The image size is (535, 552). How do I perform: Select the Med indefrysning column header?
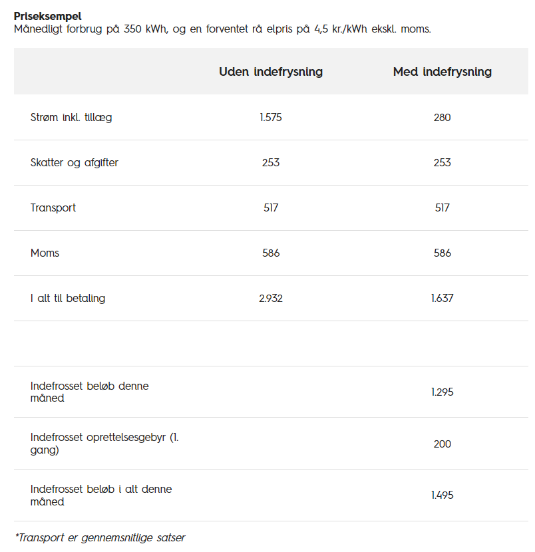click(x=442, y=72)
